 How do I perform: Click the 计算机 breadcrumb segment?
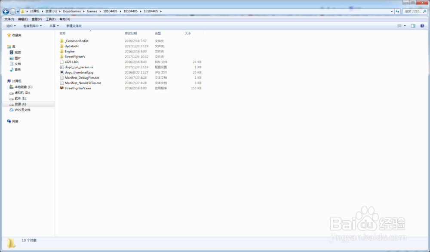pos(34,11)
